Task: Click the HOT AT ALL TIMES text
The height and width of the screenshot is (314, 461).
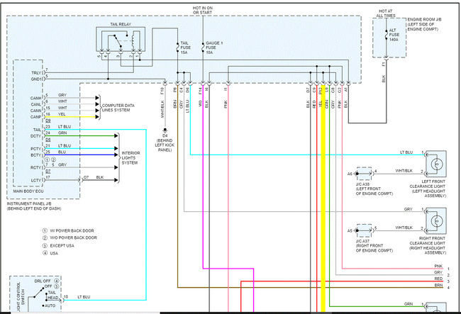Action: 386,13
